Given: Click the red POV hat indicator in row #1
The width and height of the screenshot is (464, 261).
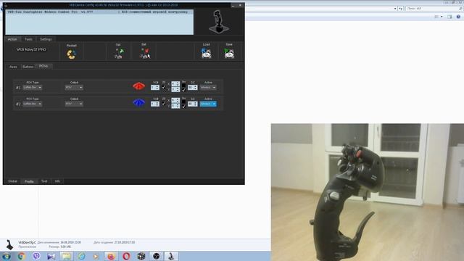Looking at the screenshot, I should (x=138, y=86).
